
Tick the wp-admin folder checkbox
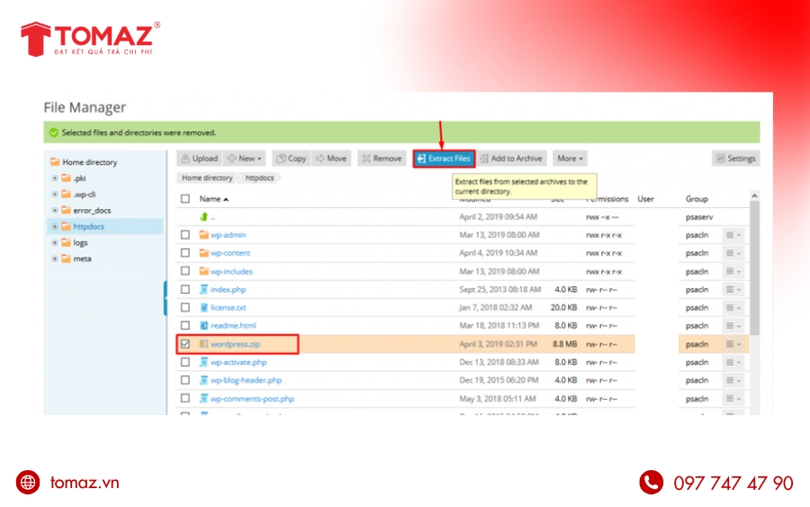[185, 235]
